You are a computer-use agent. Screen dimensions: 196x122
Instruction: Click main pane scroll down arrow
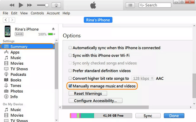coord(194,103)
